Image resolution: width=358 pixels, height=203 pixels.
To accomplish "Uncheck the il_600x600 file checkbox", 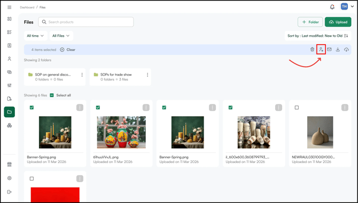I will tap(230, 108).
